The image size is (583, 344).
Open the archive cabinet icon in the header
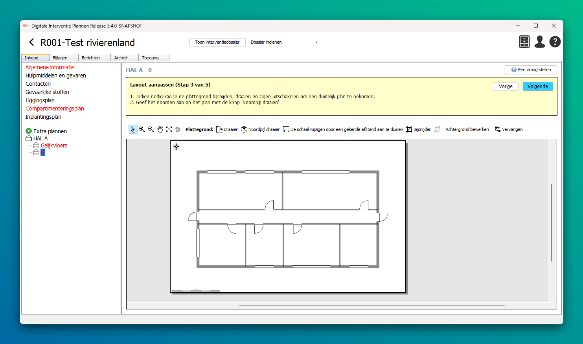[524, 42]
